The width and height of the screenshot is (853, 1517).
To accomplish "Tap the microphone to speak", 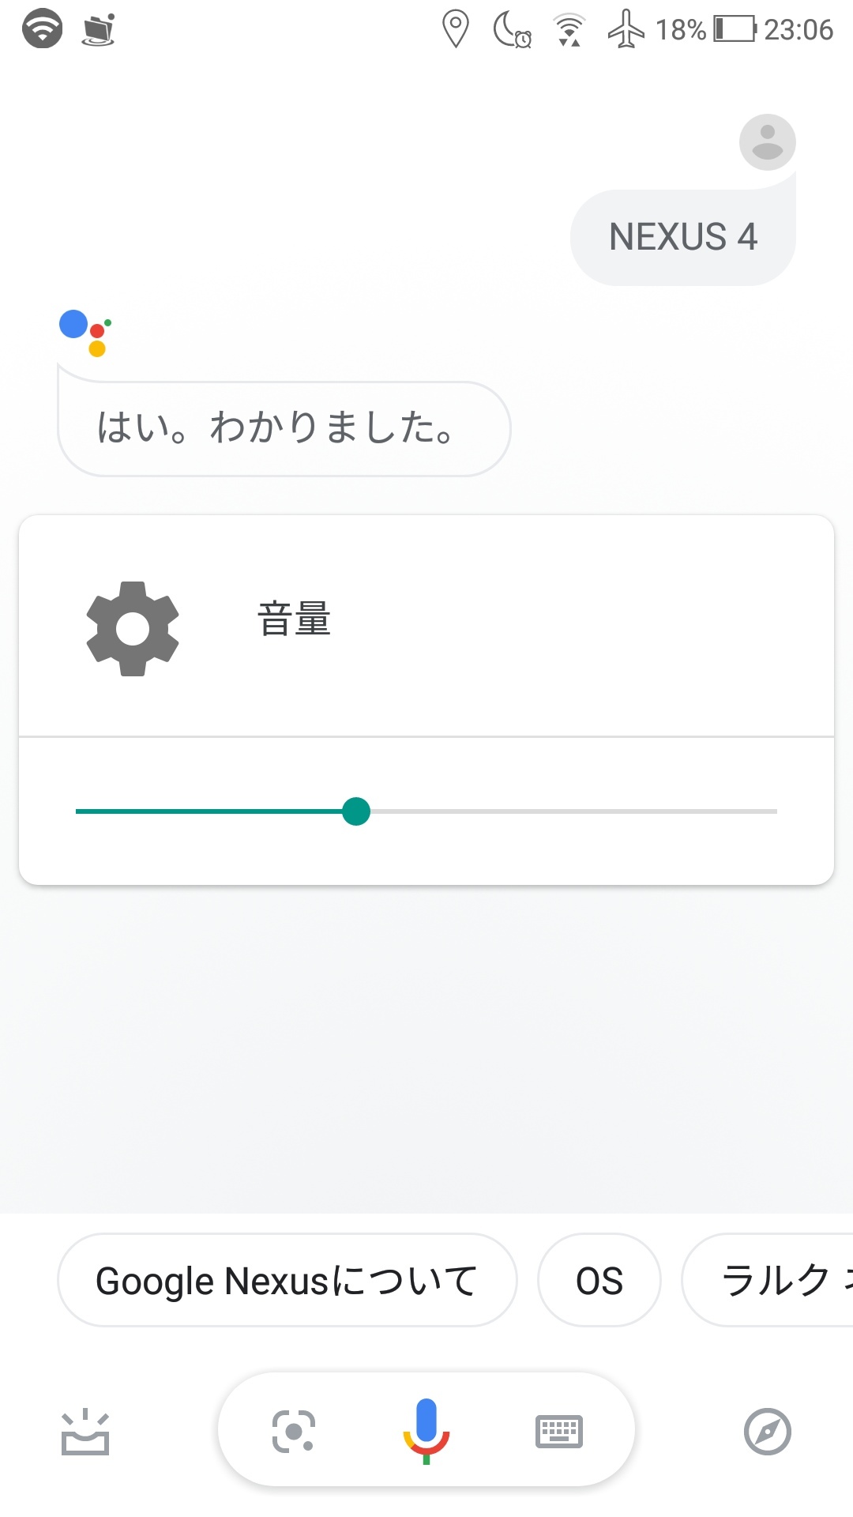I will click(426, 1430).
